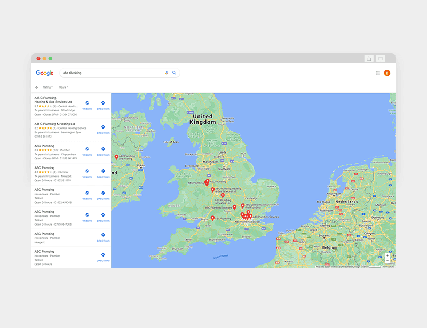427x328 pixels.
Task: Open website for A.B.C Plumbing, Heating & Gas
Action: tap(87, 105)
